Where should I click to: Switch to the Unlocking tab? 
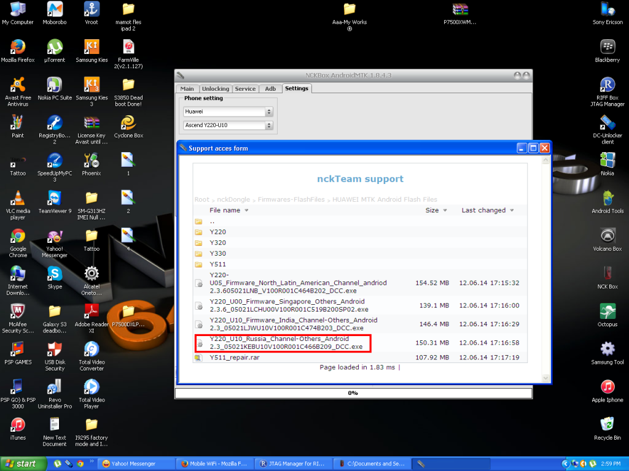[x=215, y=89]
